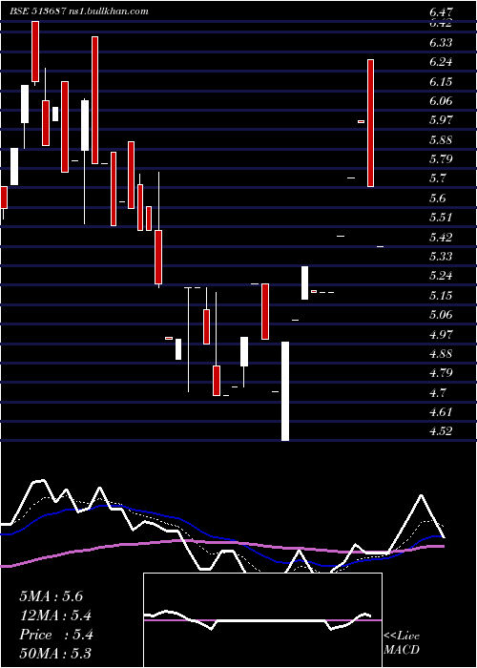Select the 4.7 price level
477x668 pixels.
pyautogui.click(x=438, y=392)
